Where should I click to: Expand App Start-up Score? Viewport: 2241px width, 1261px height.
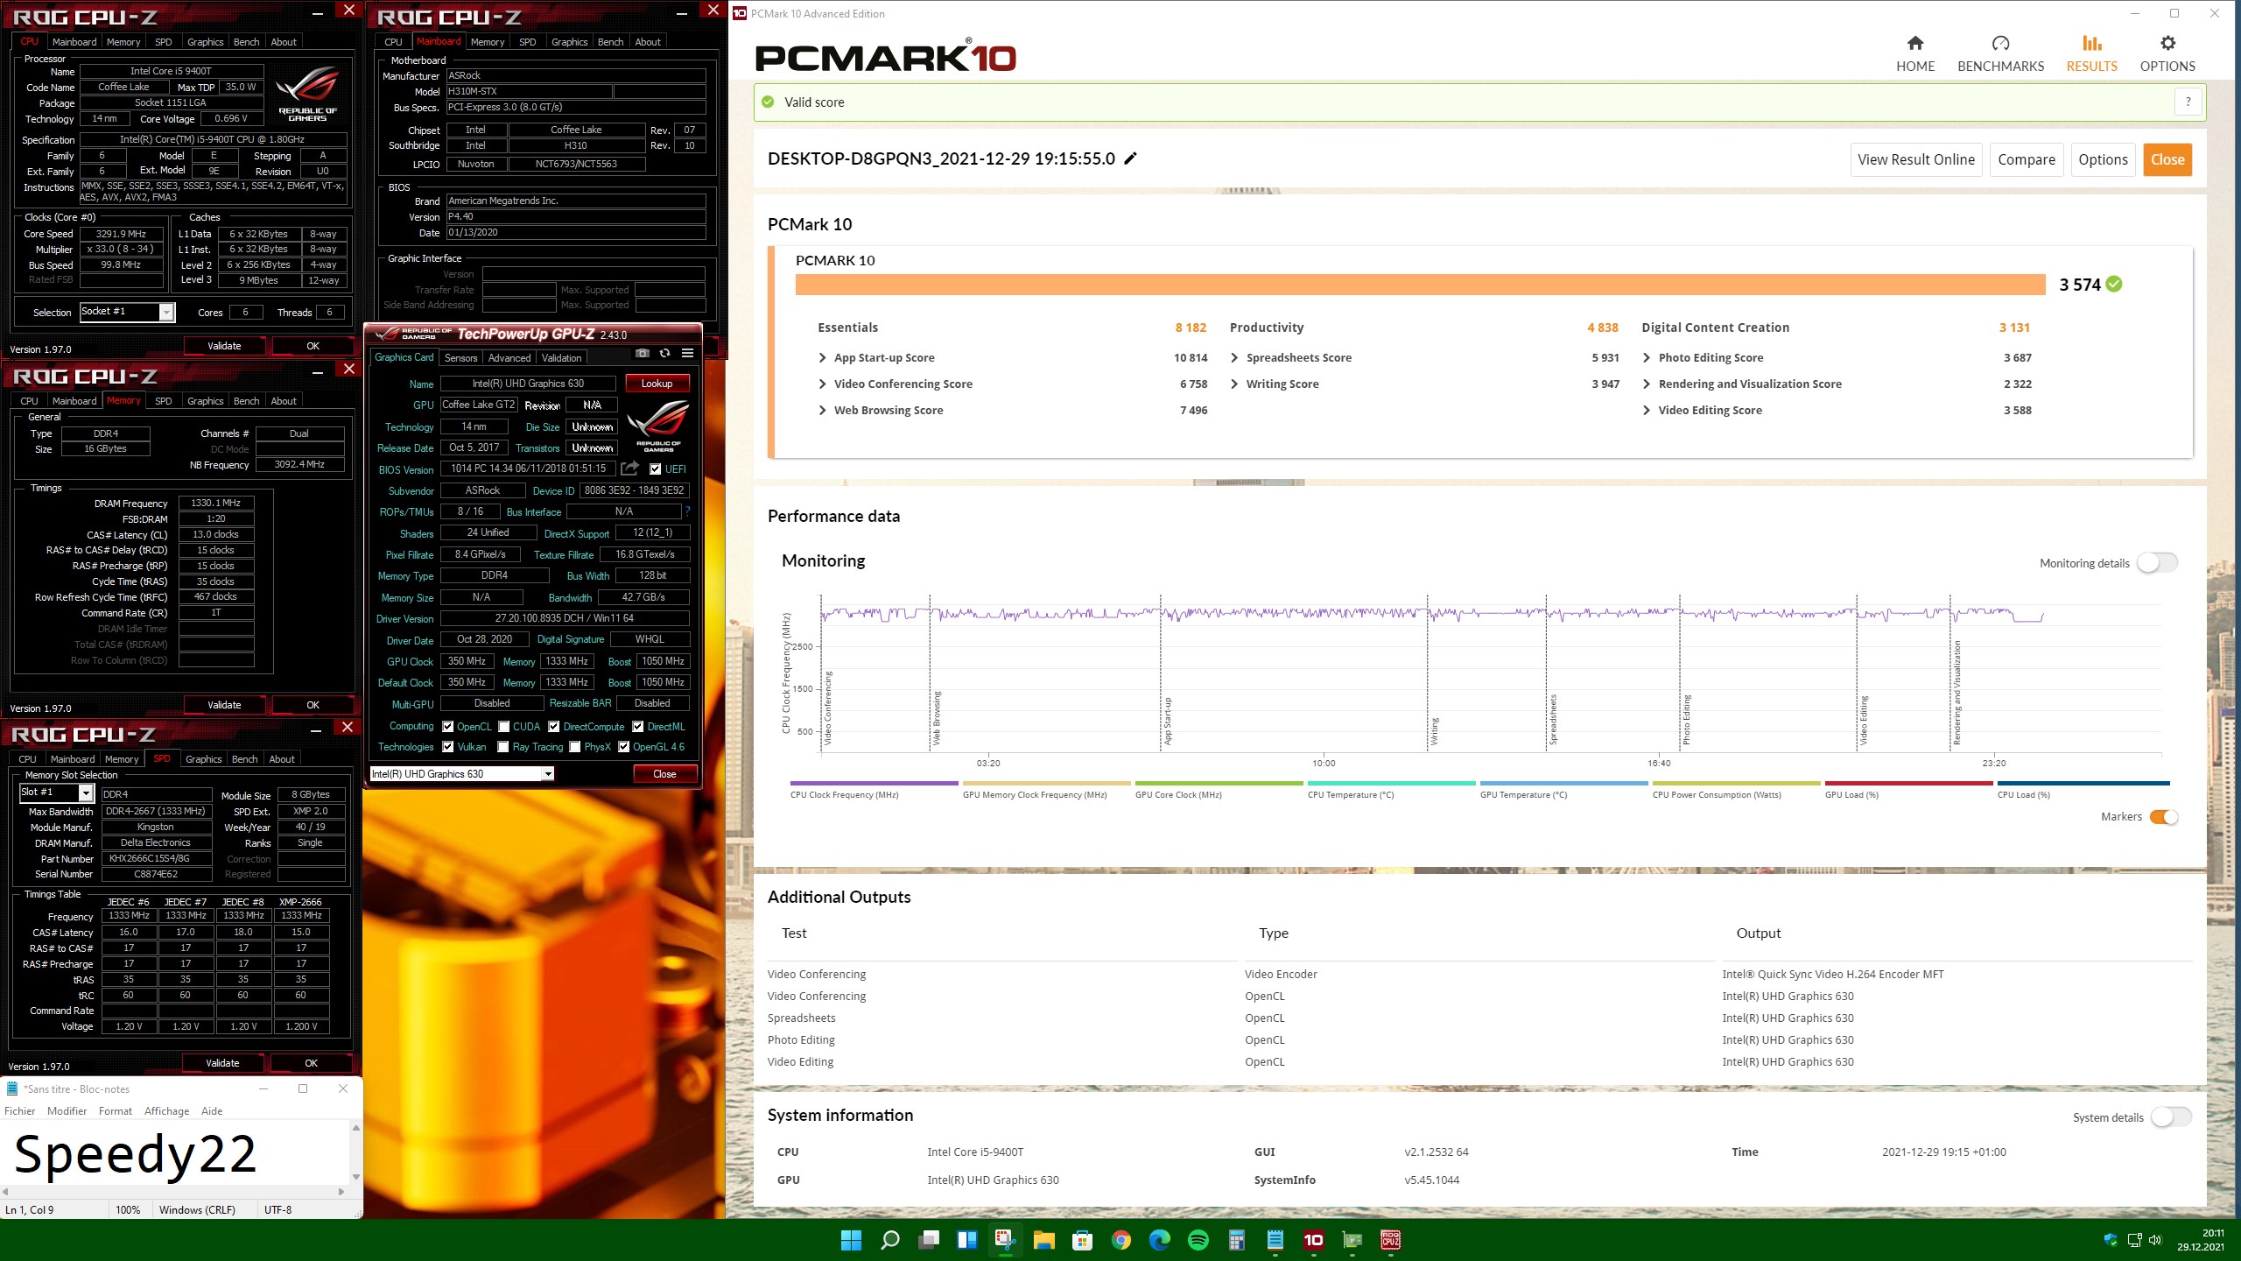coord(822,358)
